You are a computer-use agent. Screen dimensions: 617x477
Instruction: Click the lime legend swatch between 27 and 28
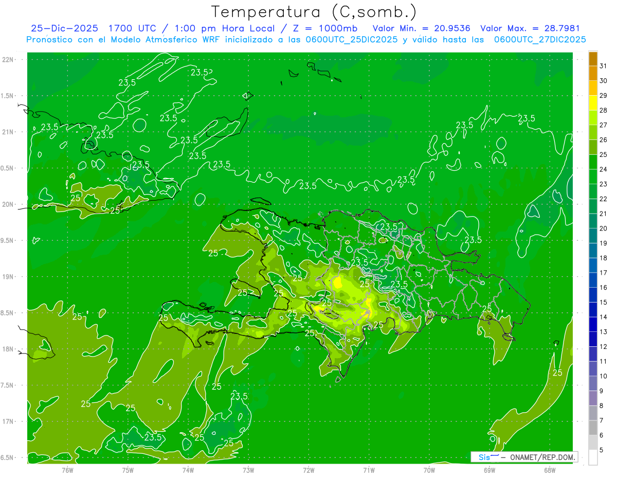[x=593, y=117]
